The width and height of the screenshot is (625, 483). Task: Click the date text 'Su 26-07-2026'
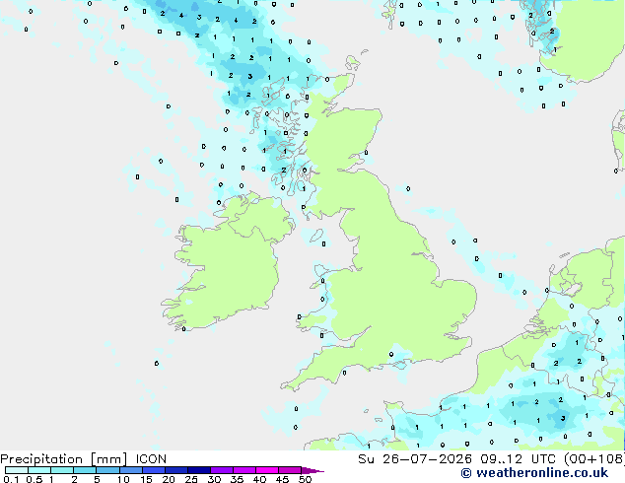pyautogui.click(x=415, y=459)
